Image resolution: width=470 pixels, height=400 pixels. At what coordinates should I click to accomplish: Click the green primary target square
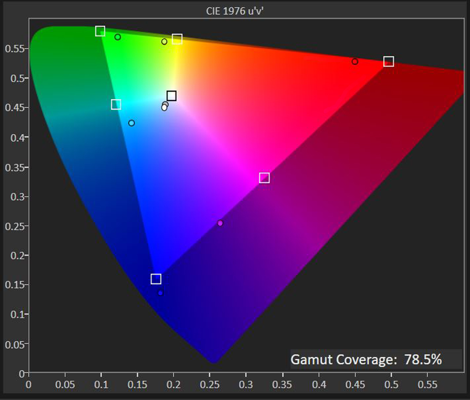[100, 31]
